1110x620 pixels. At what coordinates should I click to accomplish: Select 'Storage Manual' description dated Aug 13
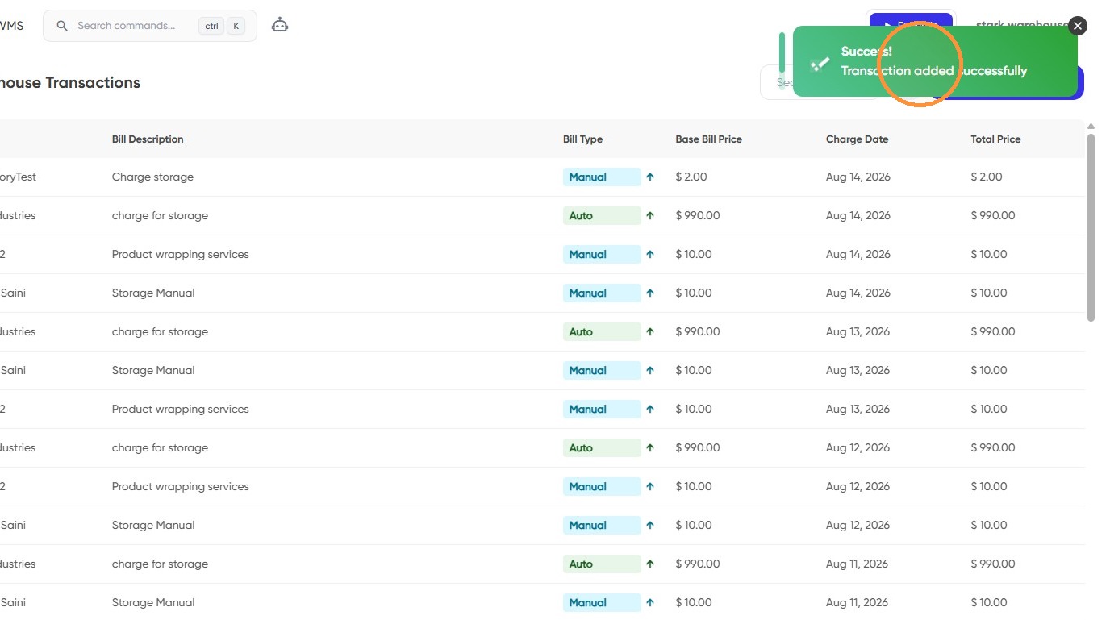[x=153, y=370]
